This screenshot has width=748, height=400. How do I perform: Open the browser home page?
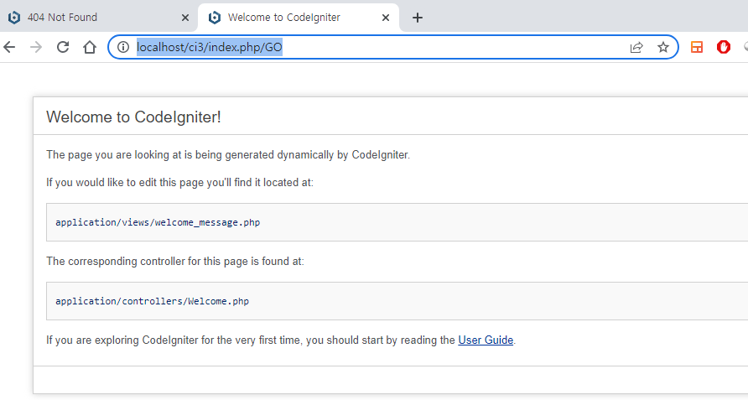(x=90, y=47)
